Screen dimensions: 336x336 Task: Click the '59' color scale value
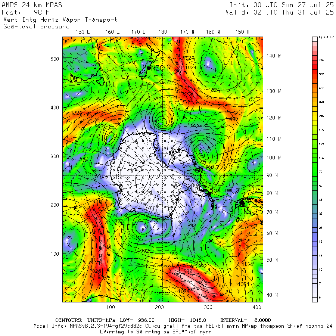coord(321,186)
